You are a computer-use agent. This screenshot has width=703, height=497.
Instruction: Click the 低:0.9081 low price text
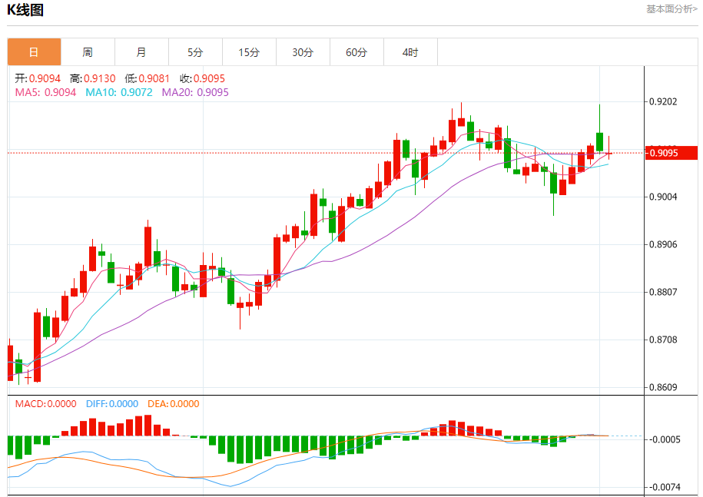click(x=147, y=78)
